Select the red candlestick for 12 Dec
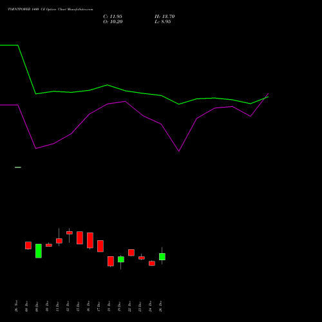This screenshot has height=322, width=322. pyautogui.click(x=70, y=232)
